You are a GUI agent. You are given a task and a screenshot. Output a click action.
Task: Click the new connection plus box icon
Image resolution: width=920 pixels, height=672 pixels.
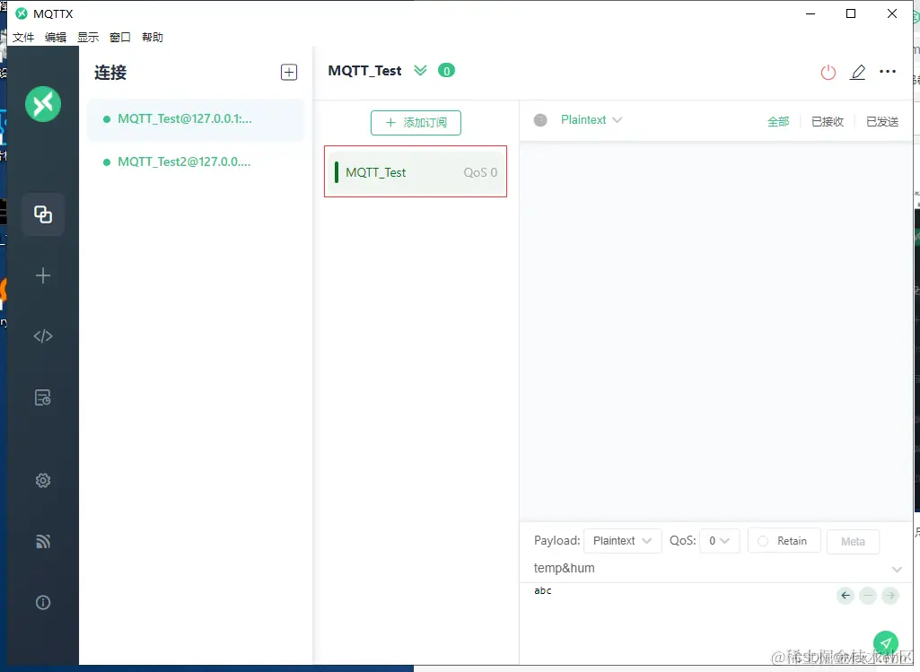[289, 72]
